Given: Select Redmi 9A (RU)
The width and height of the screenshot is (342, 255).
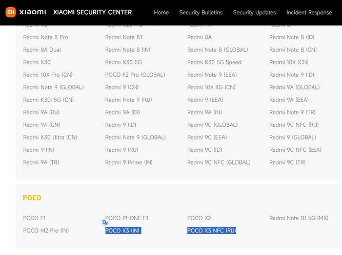Looking at the screenshot, I should 42,112.
